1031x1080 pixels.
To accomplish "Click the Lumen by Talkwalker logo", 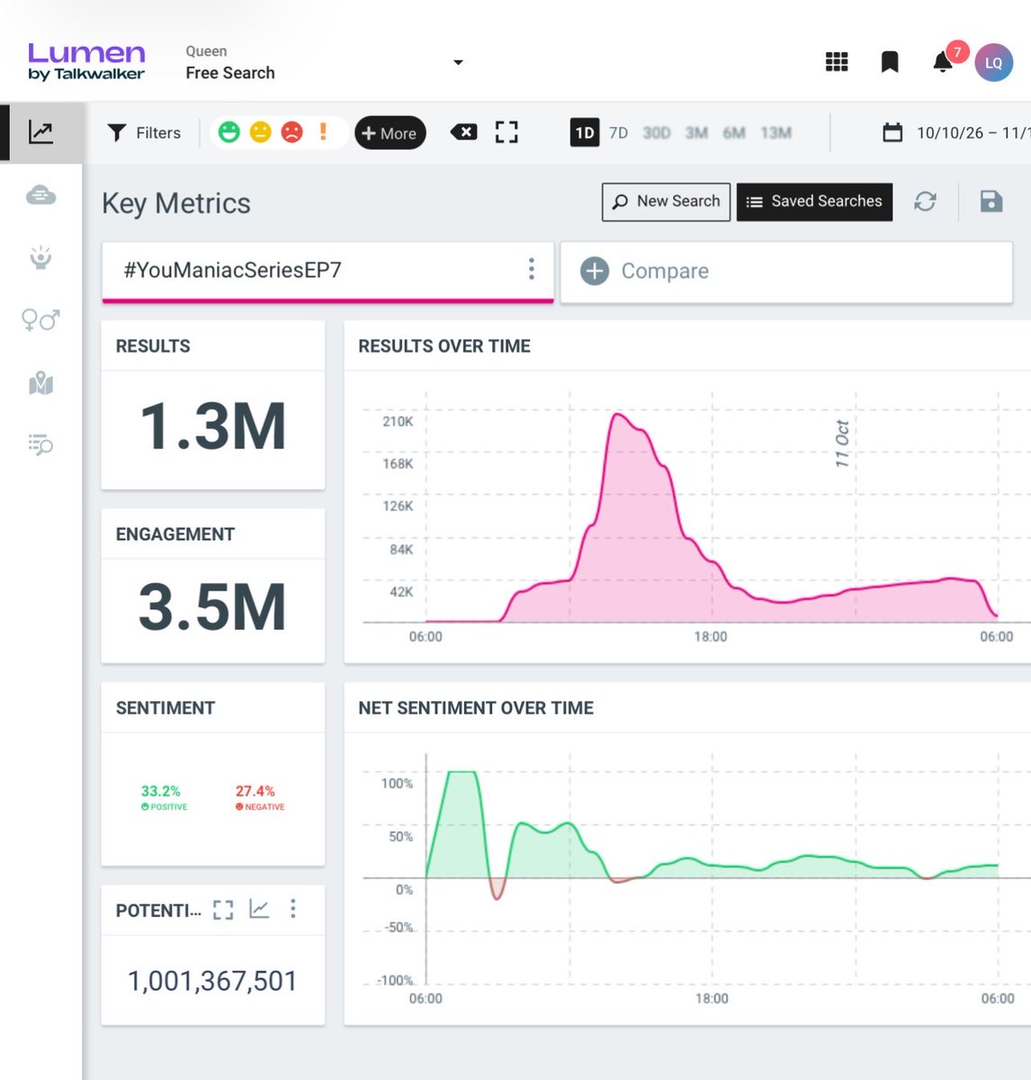I will pyautogui.click(x=86, y=61).
